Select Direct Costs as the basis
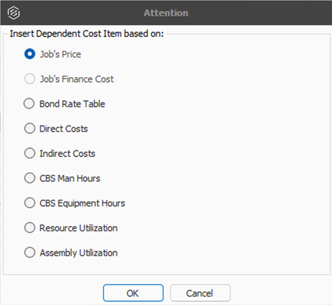The height and width of the screenshot is (305, 332). (x=30, y=129)
